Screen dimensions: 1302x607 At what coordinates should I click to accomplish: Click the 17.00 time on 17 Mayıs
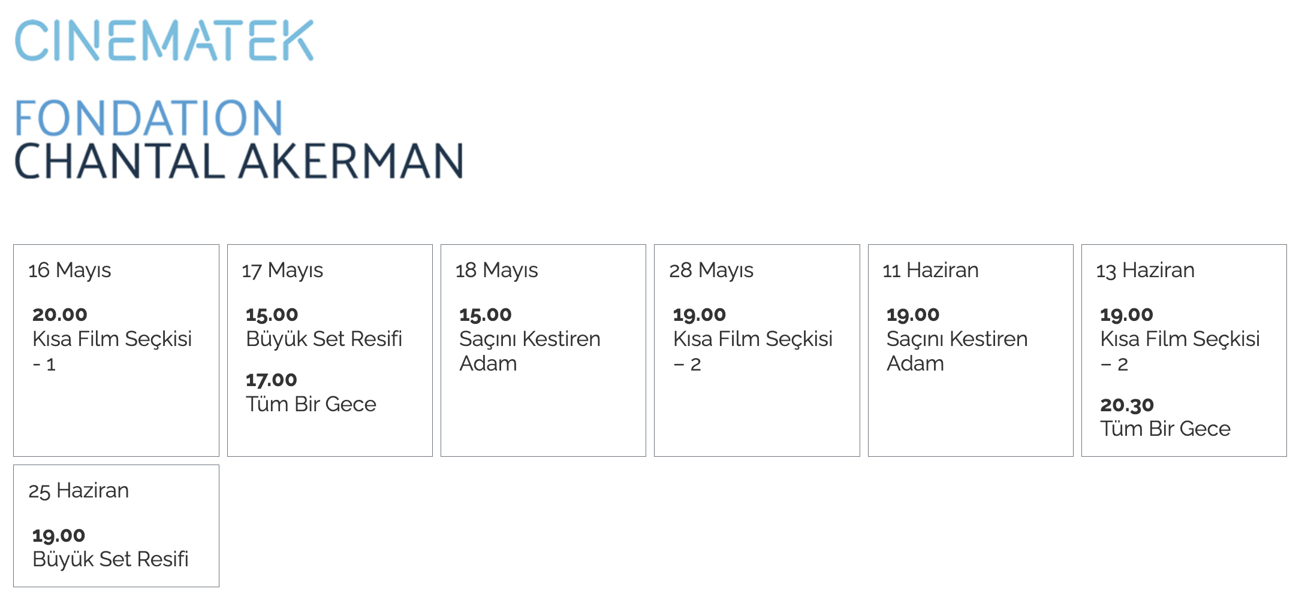272,380
